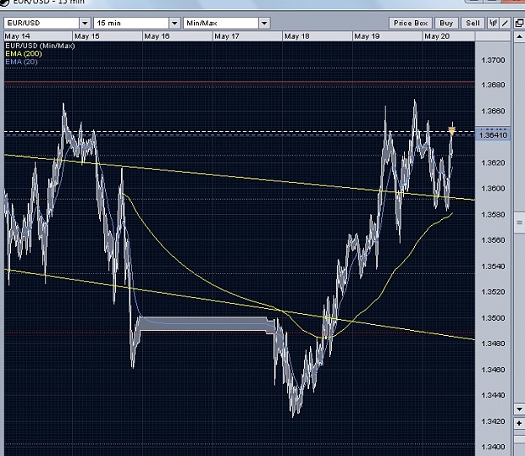Click the 1.3440 price axis label
The width and height of the screenshot is (525, 456).
tap(493, 396)
